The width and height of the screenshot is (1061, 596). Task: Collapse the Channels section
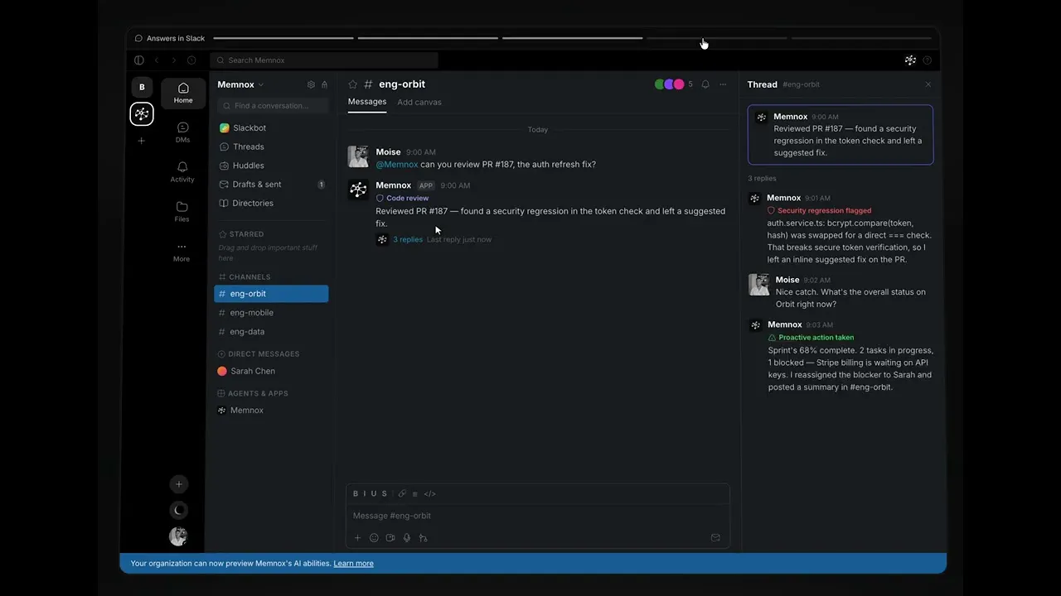point(245,277)
